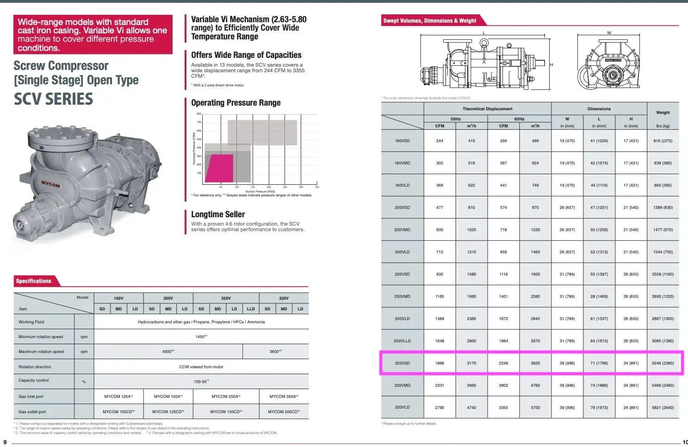This screenshot has height=447, width=688.
Task: Click the LLD sub-column header
Action: point(251,309)
